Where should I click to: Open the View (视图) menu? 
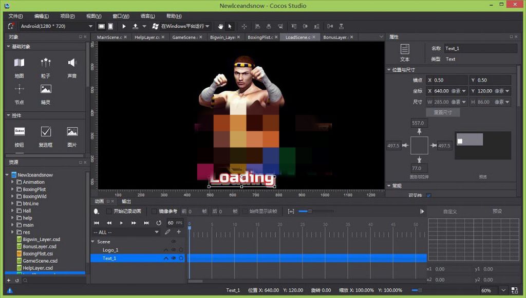(x=93, y=16)
